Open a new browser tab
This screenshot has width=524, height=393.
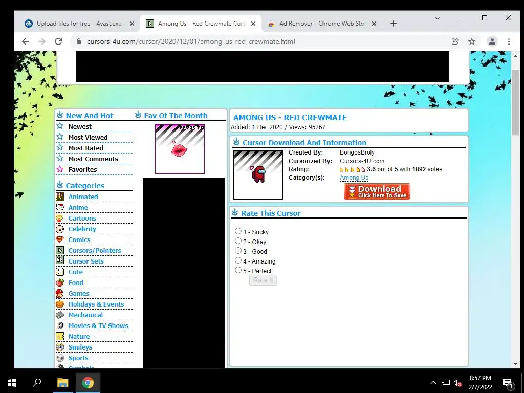pos(394,24)
